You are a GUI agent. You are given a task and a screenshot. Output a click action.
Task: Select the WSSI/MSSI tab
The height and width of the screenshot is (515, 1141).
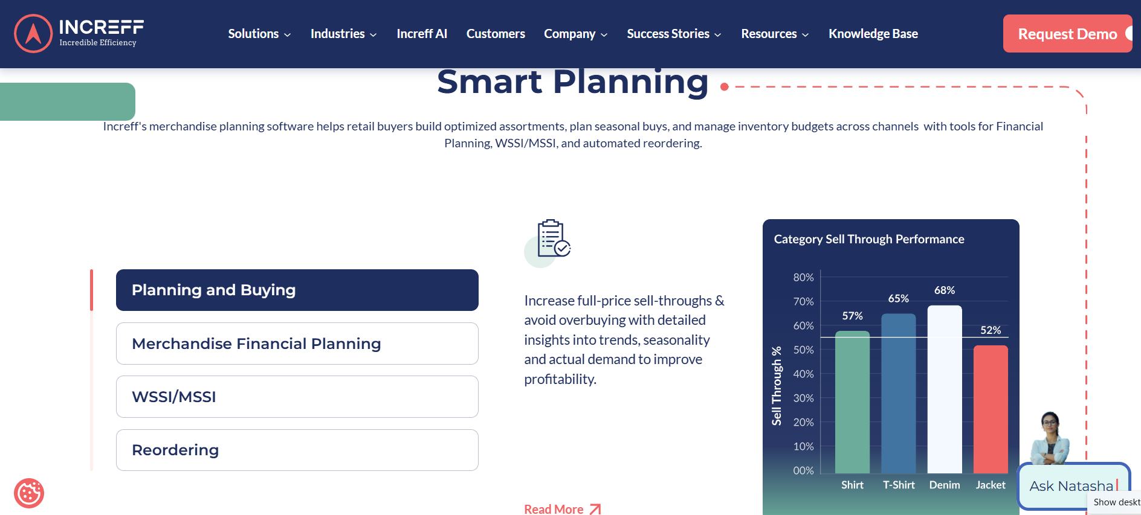tap(297, 397)
